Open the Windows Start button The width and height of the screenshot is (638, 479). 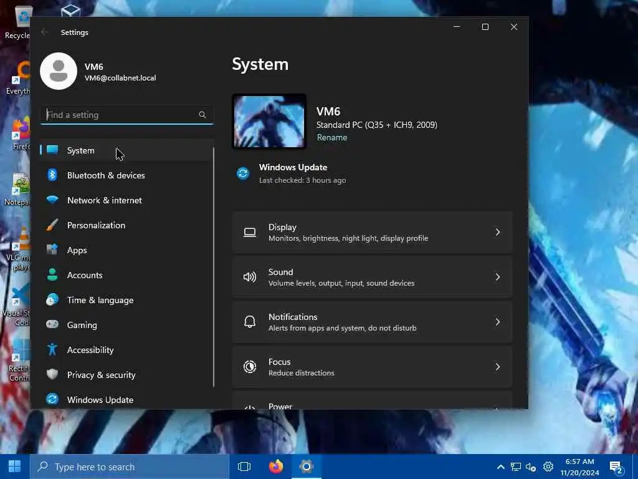click(x=15, y=467)
